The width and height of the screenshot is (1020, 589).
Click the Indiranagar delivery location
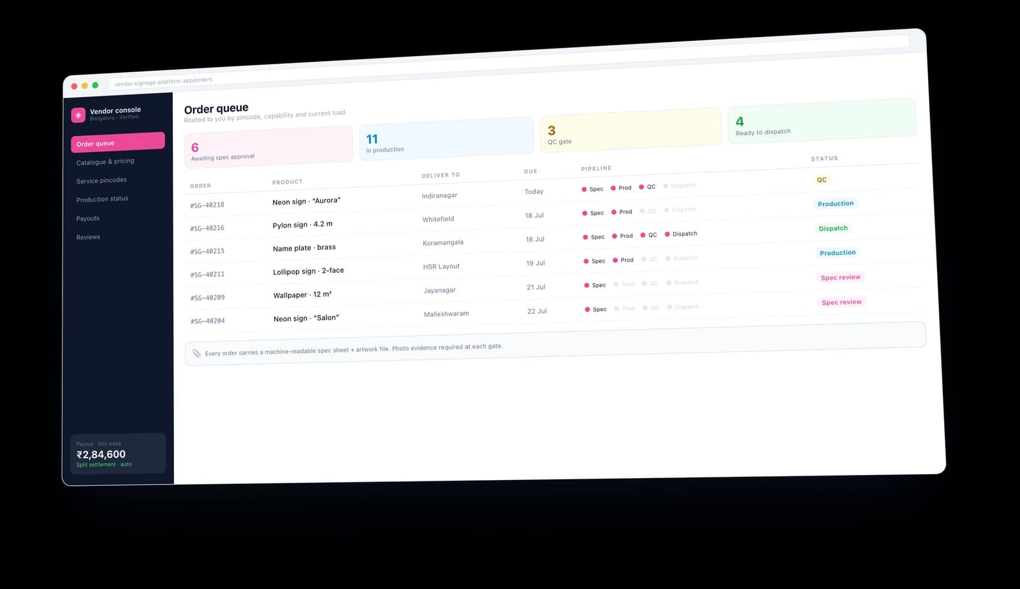(439, 195)
